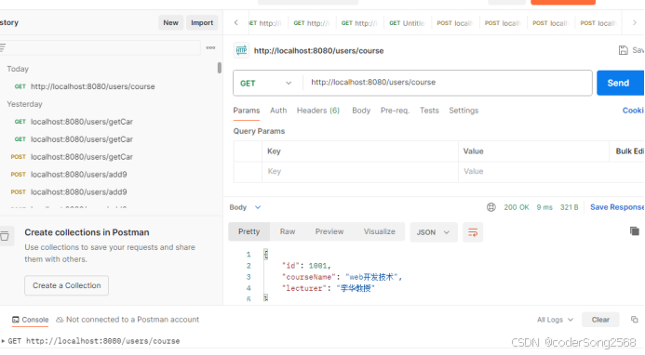Click the blue Send button
This screenshot has height=355, width=645.
pos(620,83)
